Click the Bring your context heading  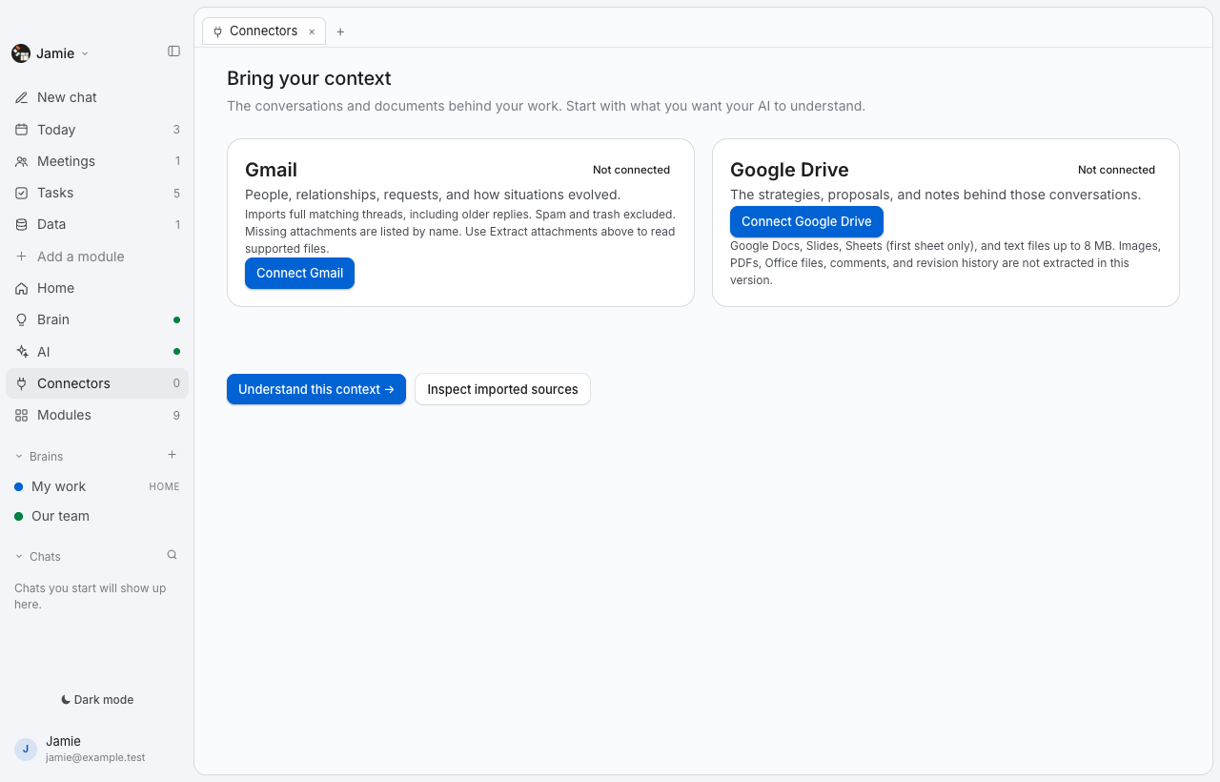tap(309, 78)
